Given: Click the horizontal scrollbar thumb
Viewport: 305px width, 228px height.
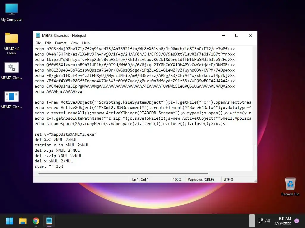Looking at the screenshot, I should click(123, 173).
